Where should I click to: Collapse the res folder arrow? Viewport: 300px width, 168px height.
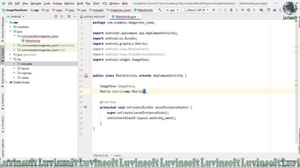10,59
